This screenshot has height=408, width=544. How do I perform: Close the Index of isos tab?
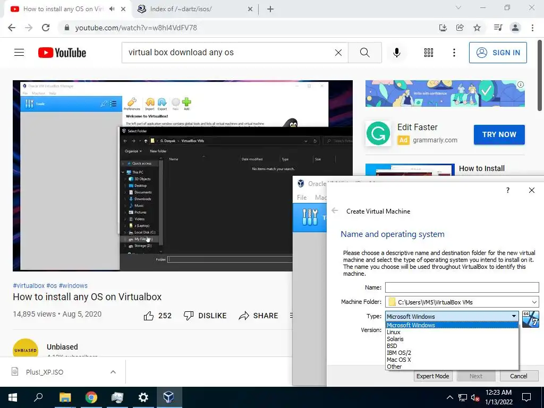click(250, 9)
